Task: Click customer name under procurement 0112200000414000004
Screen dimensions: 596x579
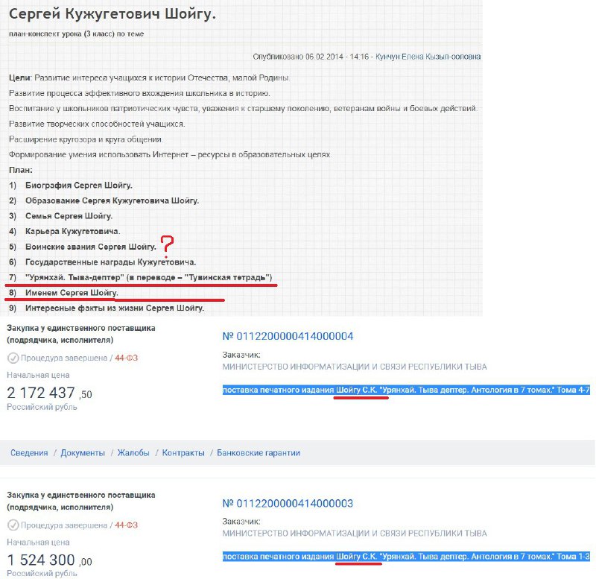Action: [x=355, y=367]
